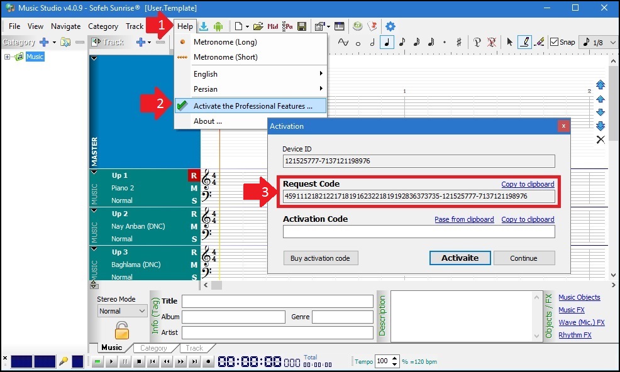
Task: Select Activate the Professional Features menu item
Action: pyautogui.click(x=251, y=106)
